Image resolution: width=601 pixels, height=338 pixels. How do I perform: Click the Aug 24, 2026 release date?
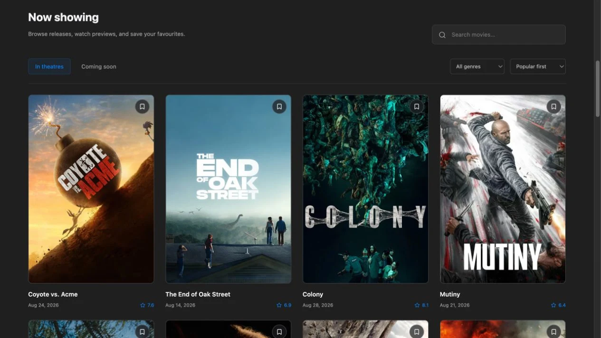click(43, 305)
